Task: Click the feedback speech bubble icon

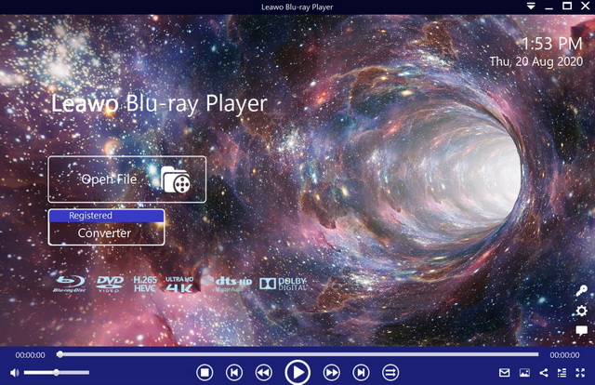Action: [581, 331]
